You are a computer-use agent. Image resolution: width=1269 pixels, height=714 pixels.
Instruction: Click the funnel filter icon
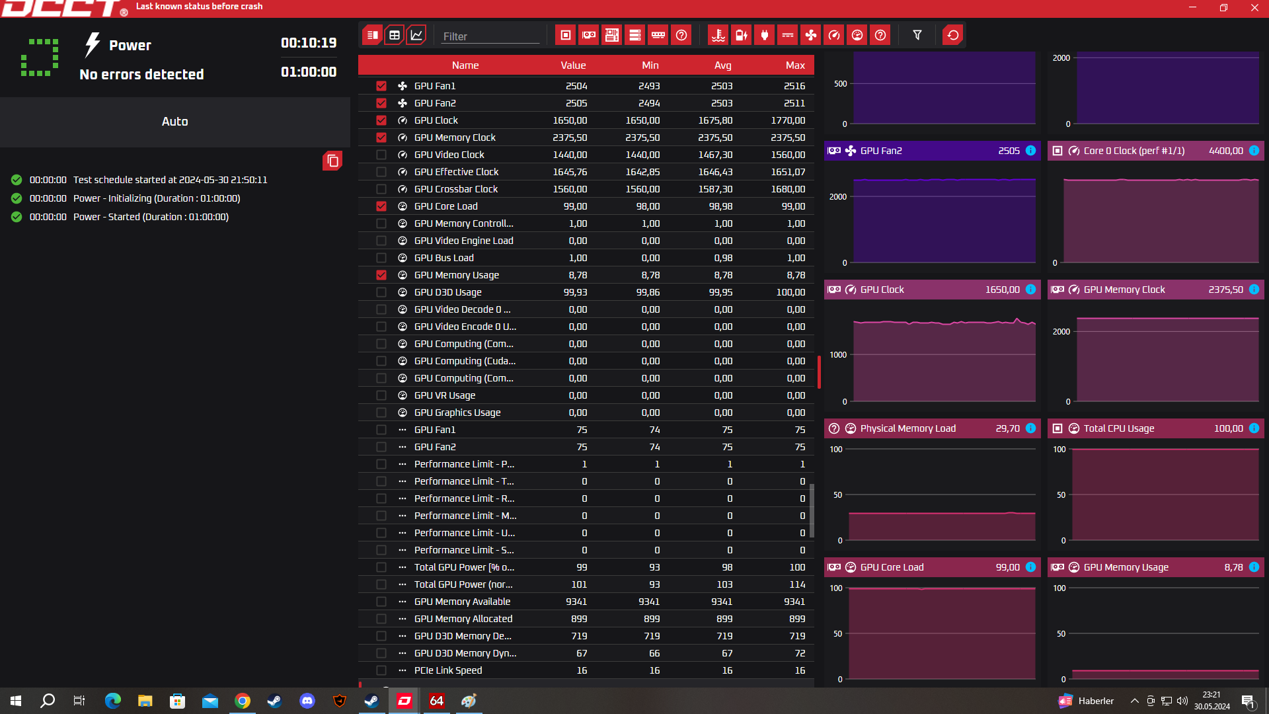pos(917,35)
